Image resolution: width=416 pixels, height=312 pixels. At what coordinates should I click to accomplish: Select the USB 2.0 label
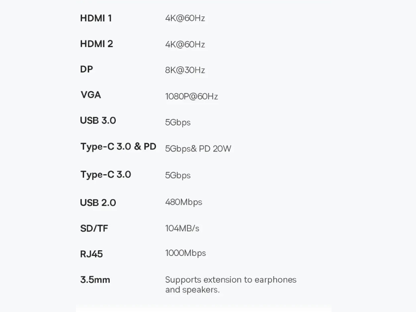point(98,203)
